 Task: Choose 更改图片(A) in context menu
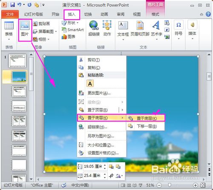[101, 93]
